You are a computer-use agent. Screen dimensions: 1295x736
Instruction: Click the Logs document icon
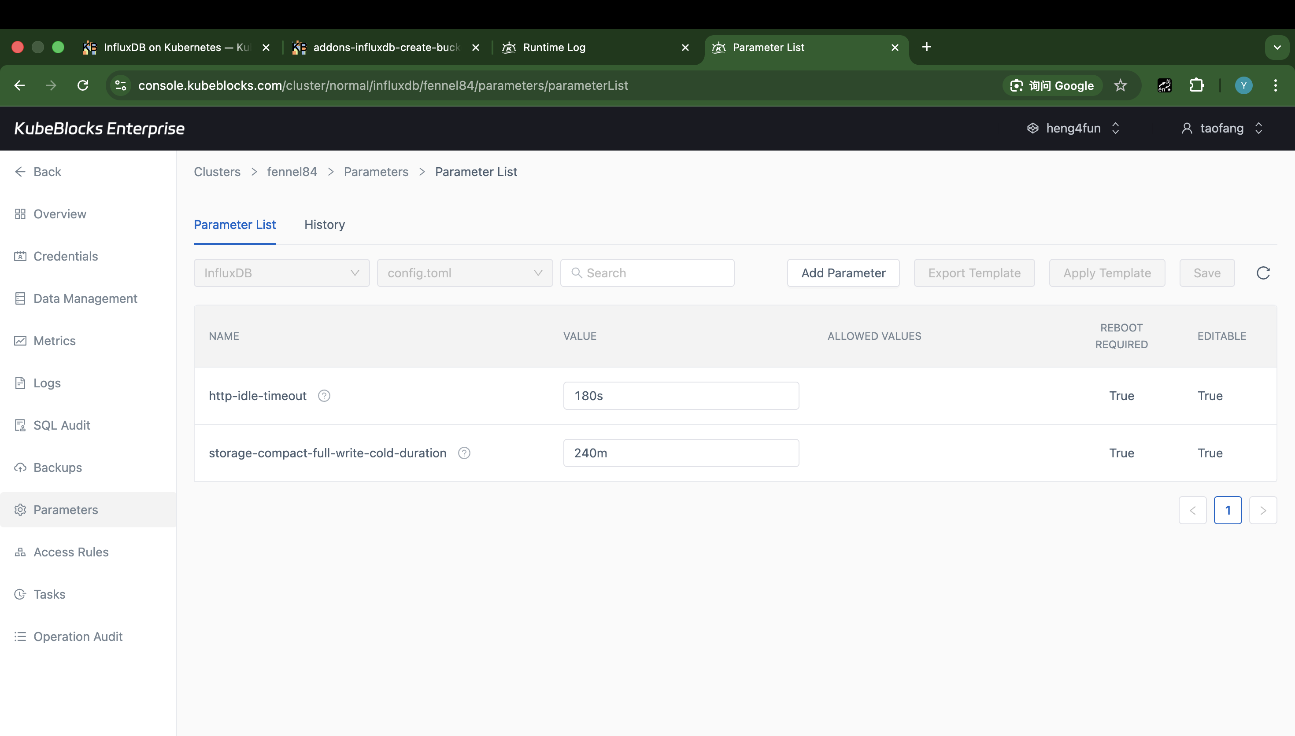[20, 383]
